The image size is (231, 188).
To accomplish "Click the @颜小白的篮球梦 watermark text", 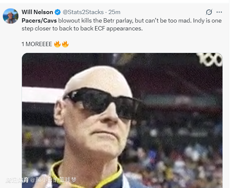I will point(53,180).
